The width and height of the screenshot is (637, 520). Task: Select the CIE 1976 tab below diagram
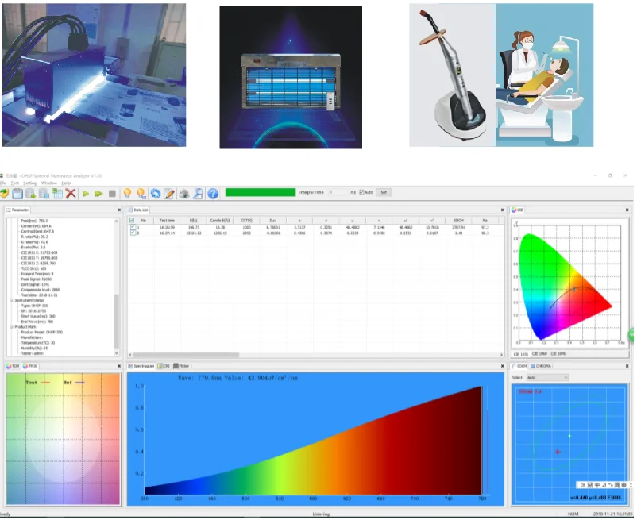(558, 354)
